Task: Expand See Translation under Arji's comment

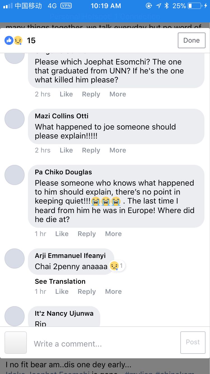Action: 60,281
